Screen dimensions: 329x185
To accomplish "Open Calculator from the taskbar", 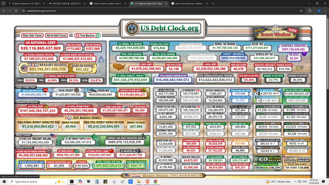I will click(97, 181).
